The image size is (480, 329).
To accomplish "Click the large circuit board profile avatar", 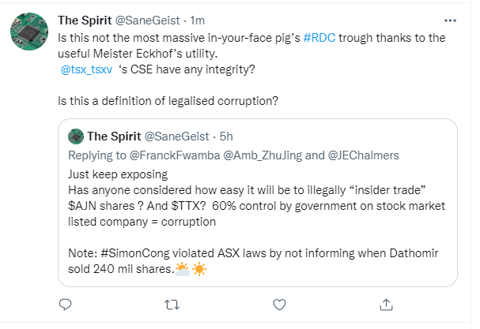I will [29, 32].
